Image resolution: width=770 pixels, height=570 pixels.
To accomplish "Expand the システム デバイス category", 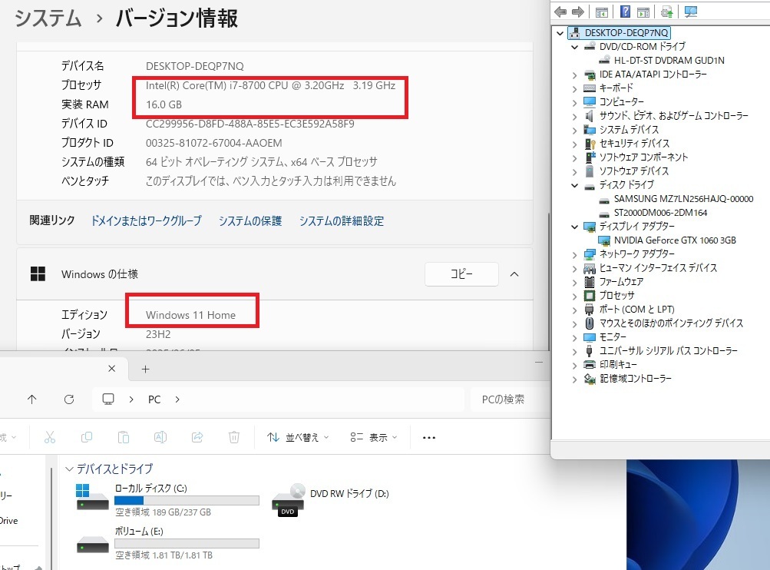I will (574, 131).
